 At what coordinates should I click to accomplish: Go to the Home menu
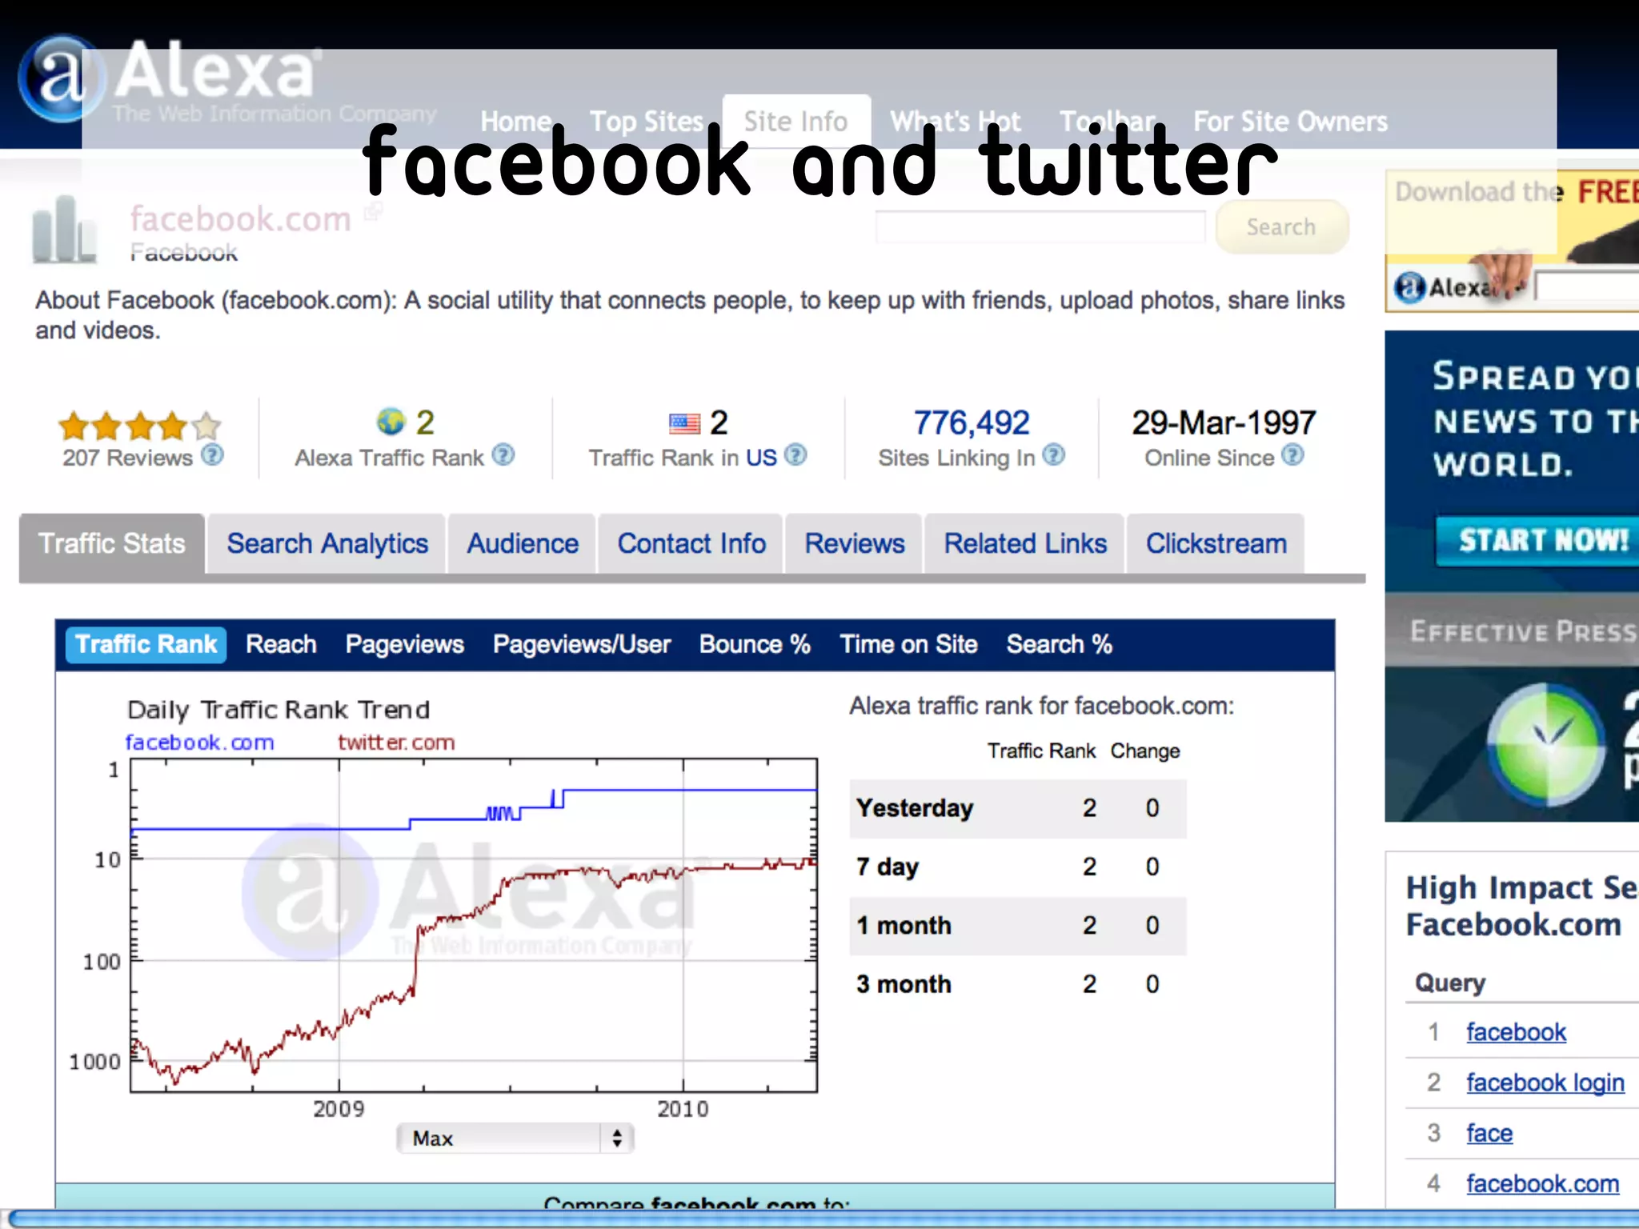pyautogui.click(x=516, y=122)
